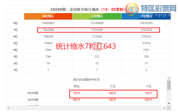Select the 百位缩水 orange column header
Viewport: 179px width, 112px height.
click(x=48, y=16)
